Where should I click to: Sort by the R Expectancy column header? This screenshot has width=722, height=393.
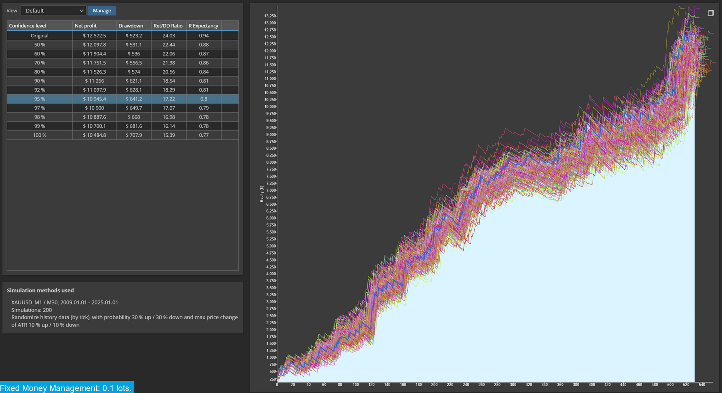tap(204, 26)
